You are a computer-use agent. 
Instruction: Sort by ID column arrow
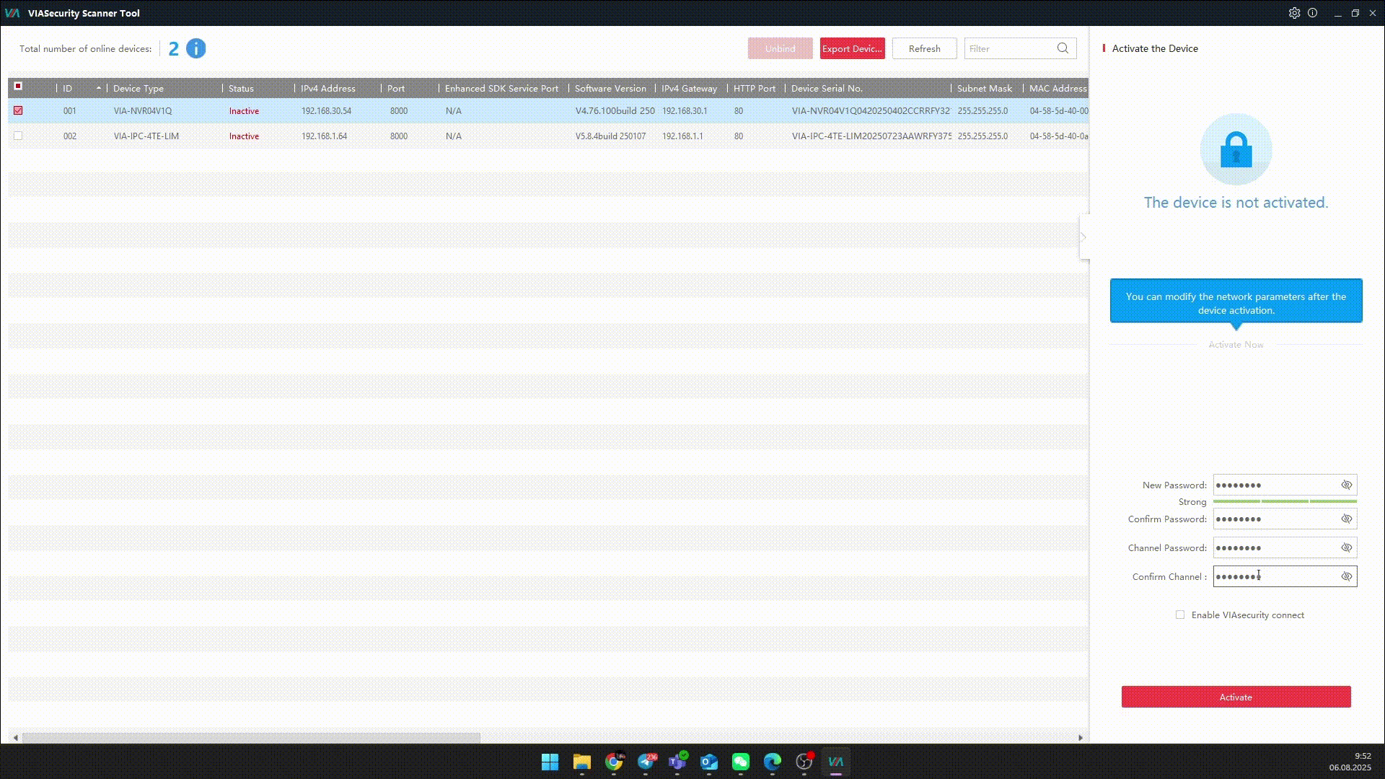click(98, 88)
